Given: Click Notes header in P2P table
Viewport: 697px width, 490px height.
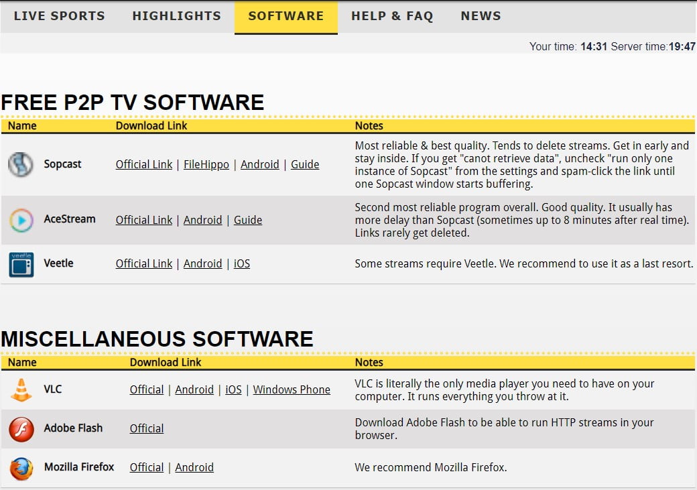Looking at the screenshot, I should pos(369,126).
